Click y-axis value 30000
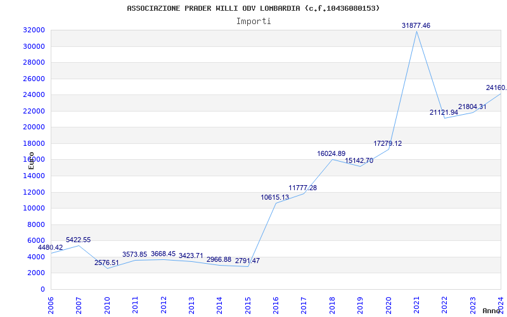Viewport: 507px width, 317px height. [x=34, y=46]
